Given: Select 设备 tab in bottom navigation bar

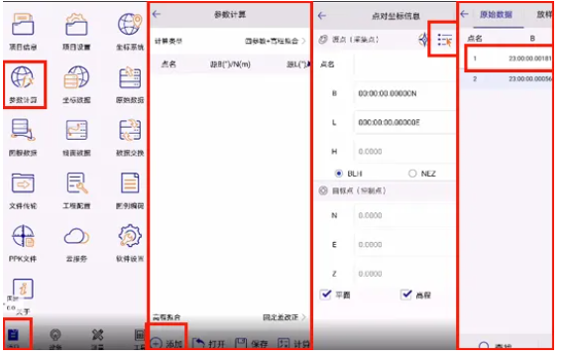Looking at the screenshot, I should (x=55, y=338).
